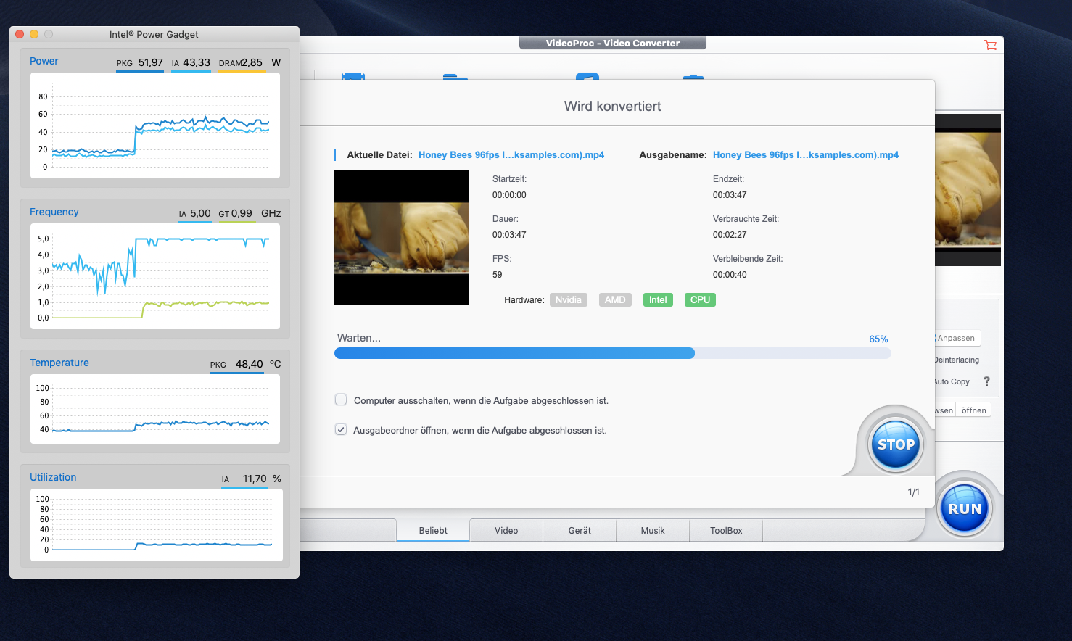Click the Startzeit value 00:00:00
Image resolution: width=1072 pixels, height=641 pixels.
[509, 195]
